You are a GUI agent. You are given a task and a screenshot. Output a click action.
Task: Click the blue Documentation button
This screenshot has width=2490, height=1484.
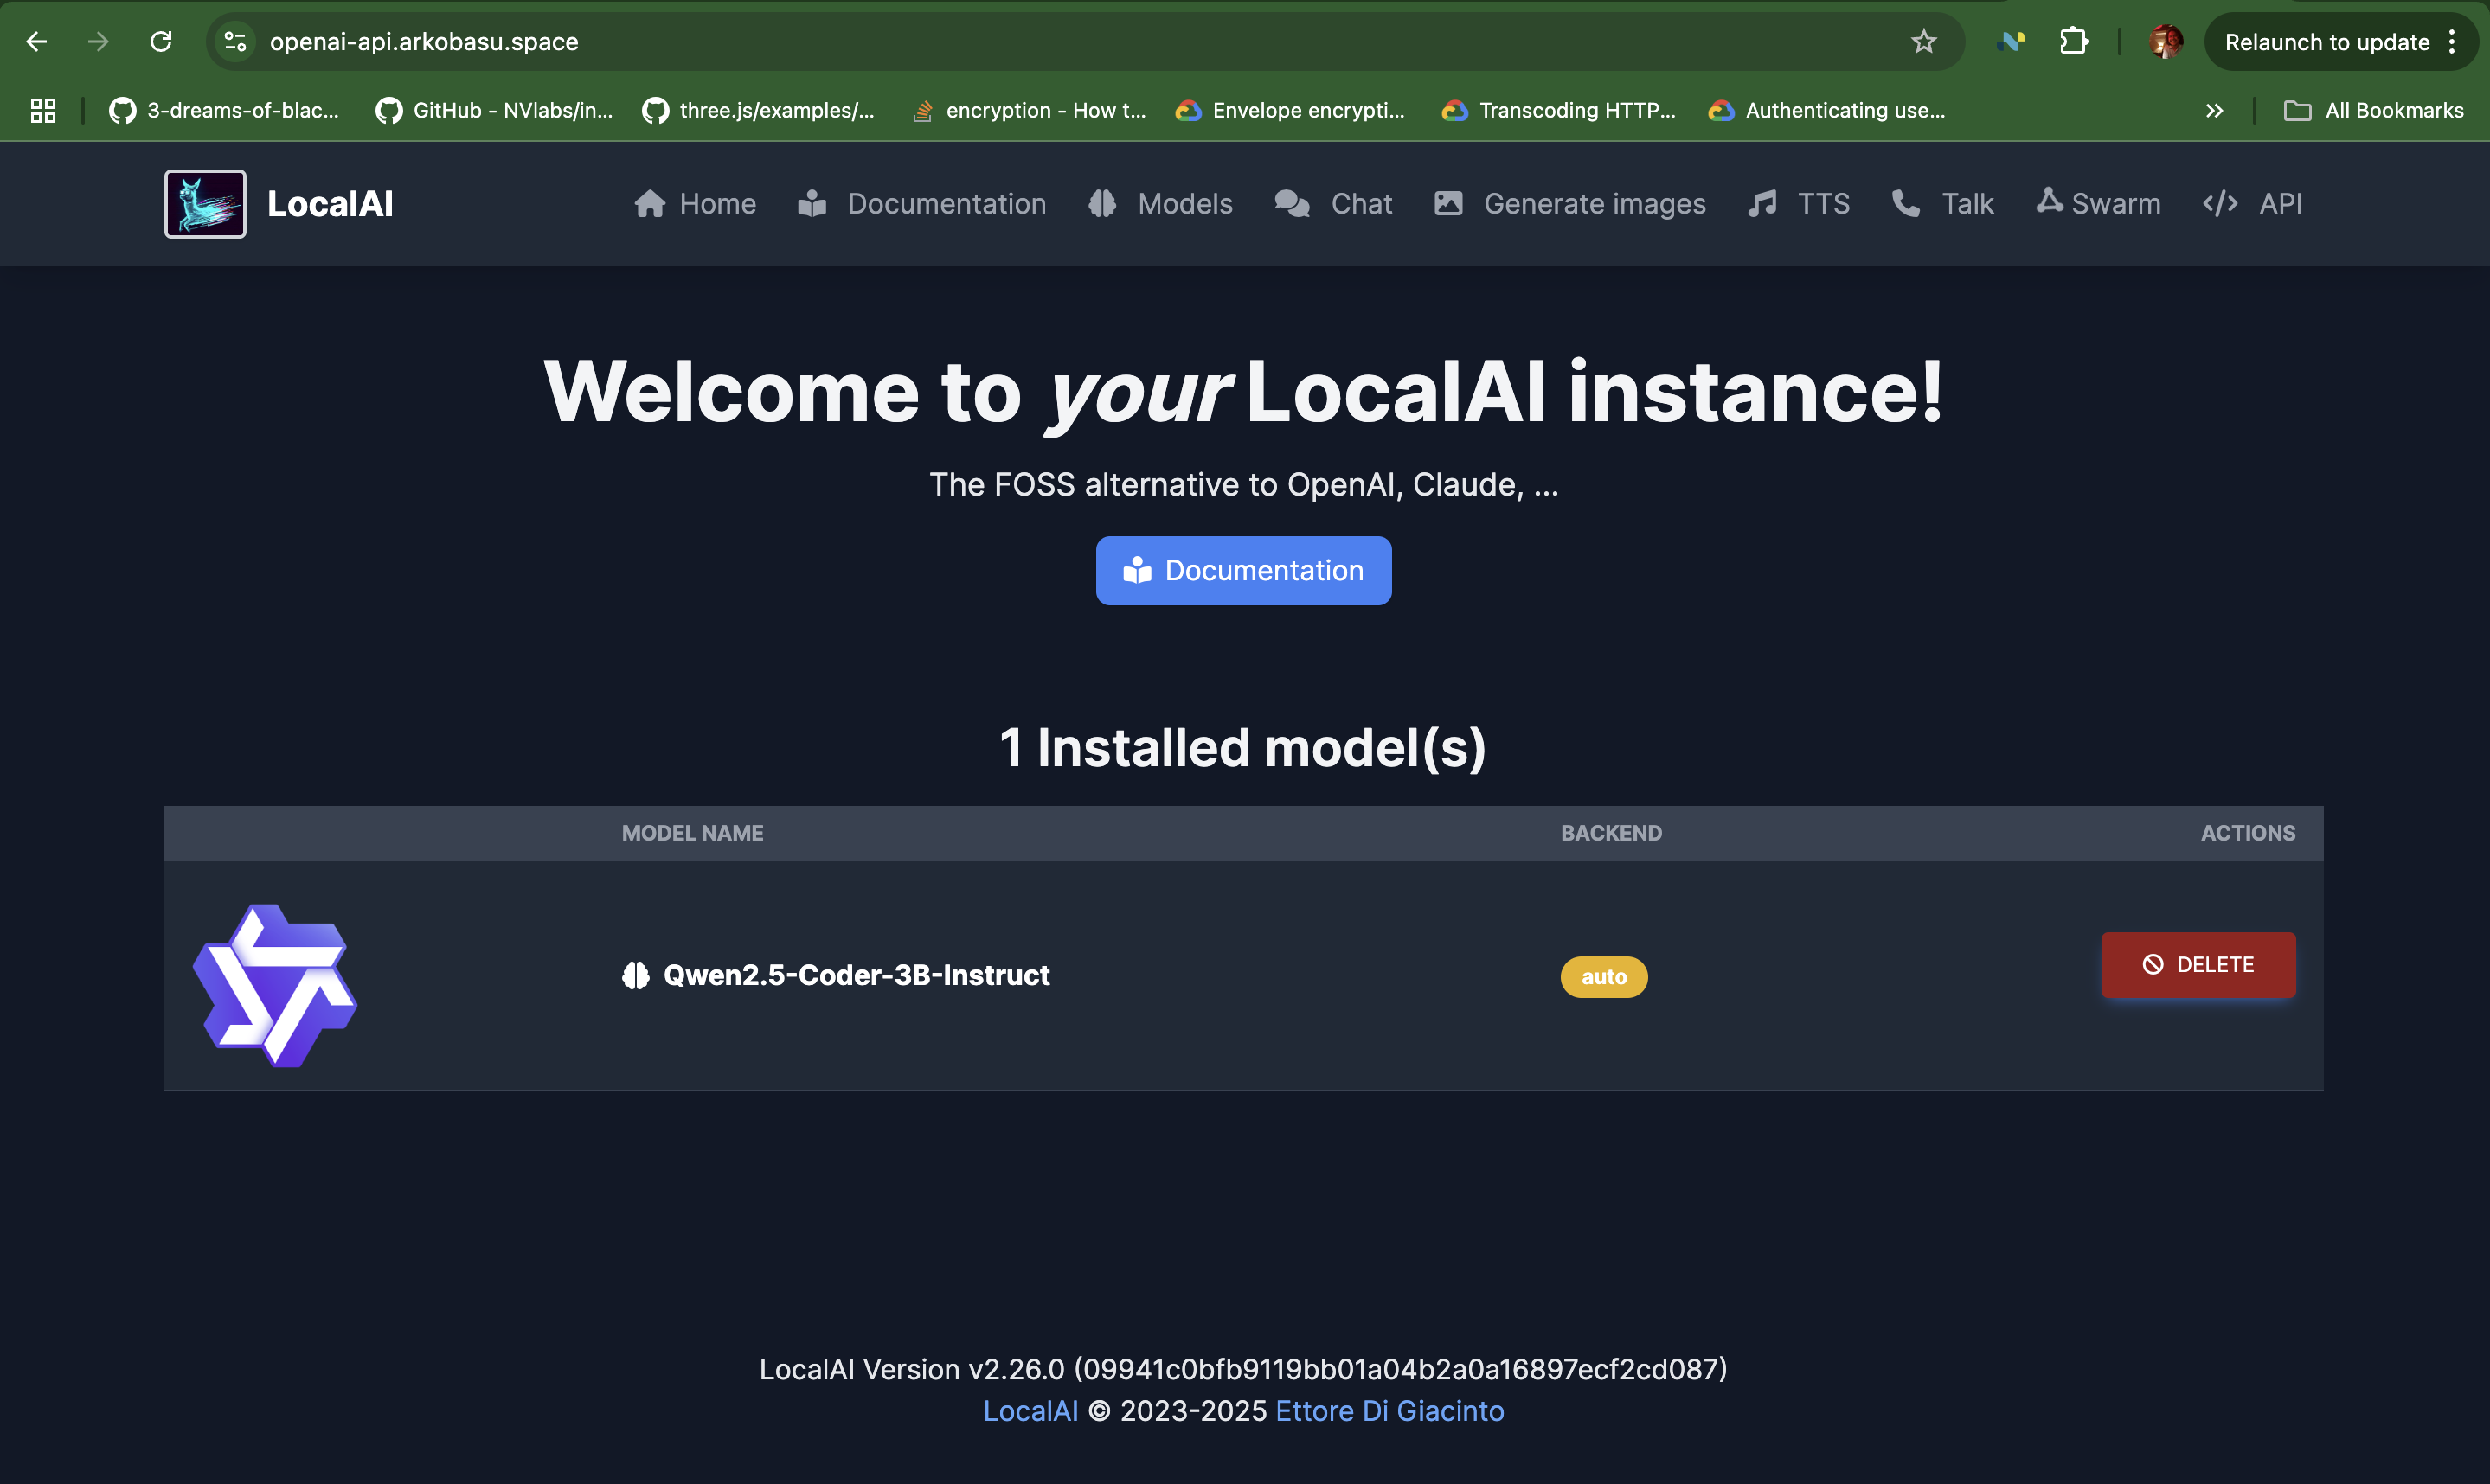point(1243,570)
